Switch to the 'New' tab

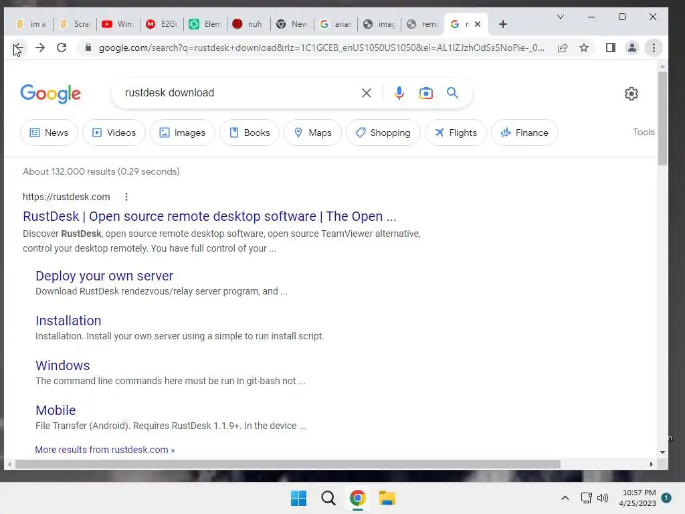pyautogui.click(x=292, y=24)
